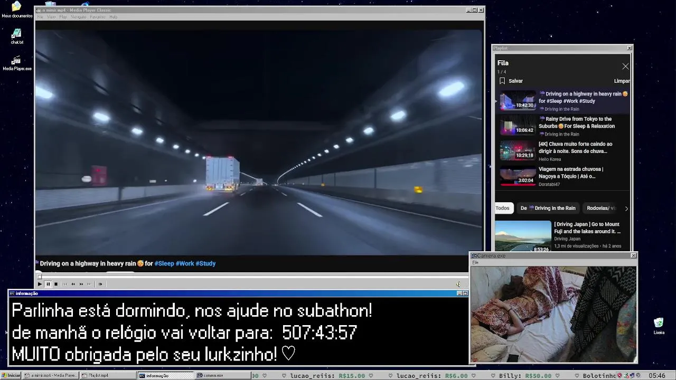Image resolution: width=676 pixels, height=380 pixels.
Task: Select [4K] Chuva muito forte video thumbnail
Action: [518, 150]
